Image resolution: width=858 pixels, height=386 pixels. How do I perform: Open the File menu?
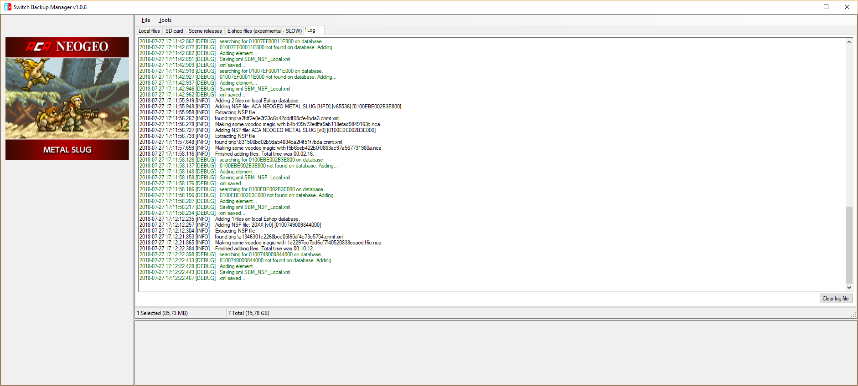(x=146, y=20)
